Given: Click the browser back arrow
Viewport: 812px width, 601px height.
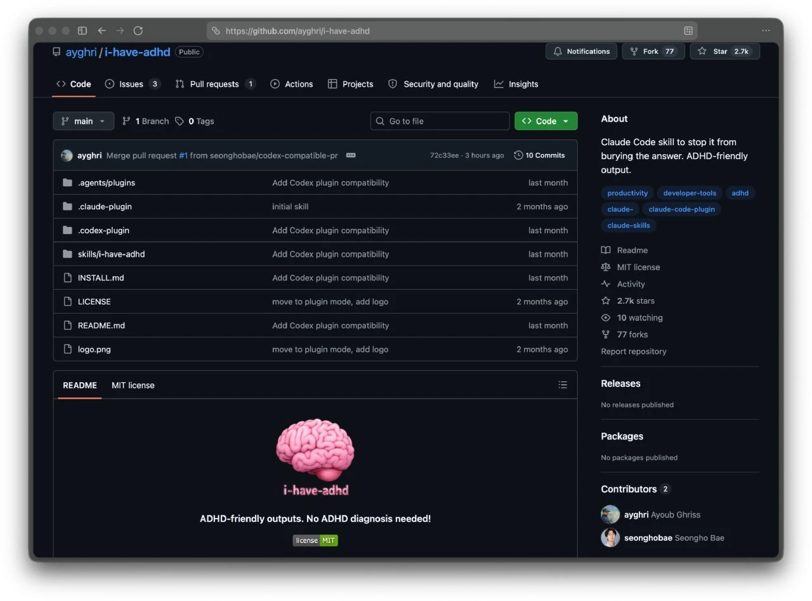Looking at the screenshot, I should coord(101,30).
